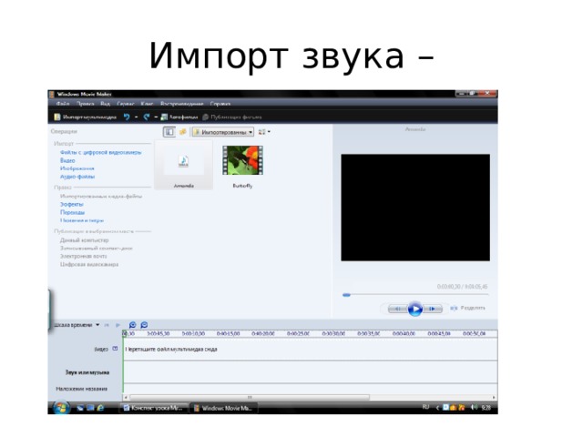The height and width of the screenshot is (437, 583).
Task: Play the preview monitor
Action: [415, 309]
